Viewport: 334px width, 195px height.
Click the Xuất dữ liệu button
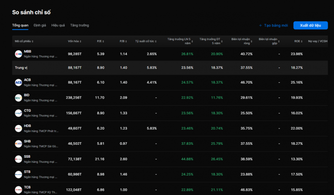pyautogui.click(x=310, y=25)
